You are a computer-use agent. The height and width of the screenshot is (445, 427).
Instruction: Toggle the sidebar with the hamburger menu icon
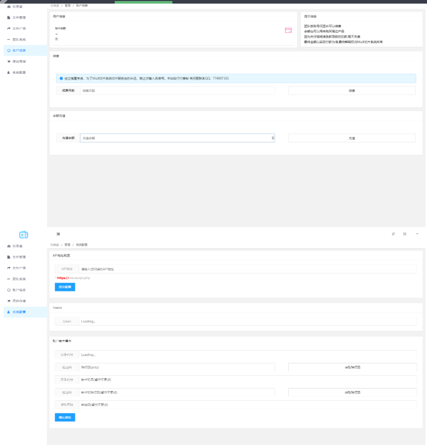click(58, 234)
